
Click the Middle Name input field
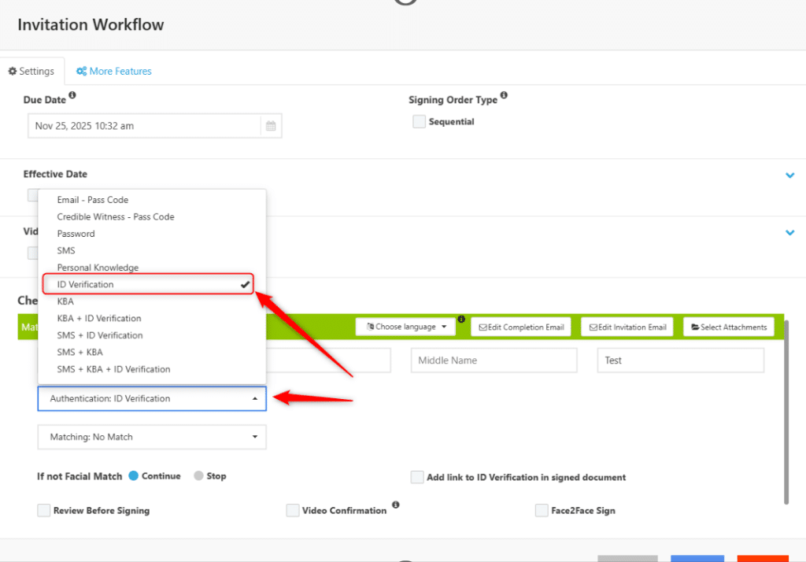pos(494,360)
